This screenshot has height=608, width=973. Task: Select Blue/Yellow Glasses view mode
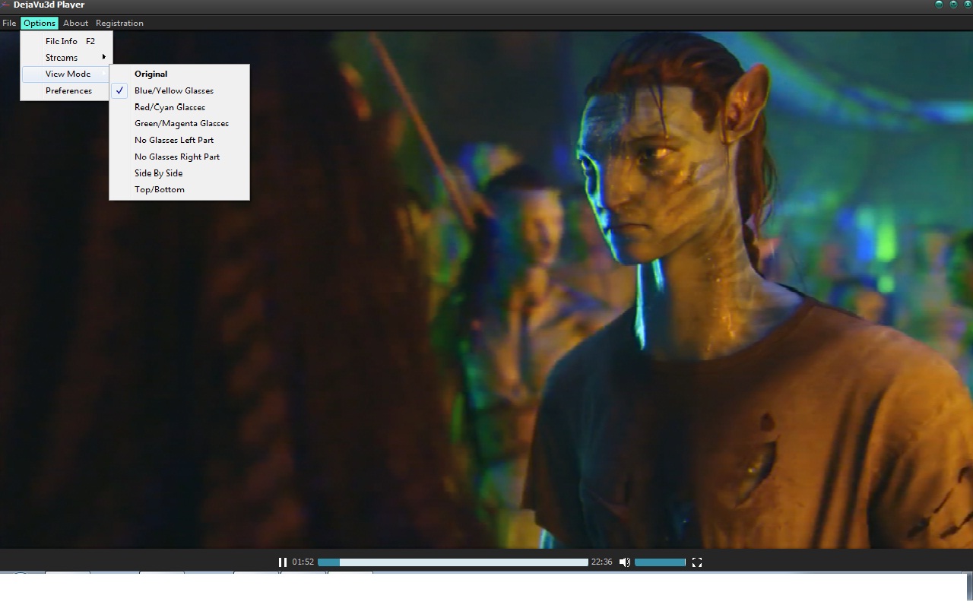coord(174,90)
